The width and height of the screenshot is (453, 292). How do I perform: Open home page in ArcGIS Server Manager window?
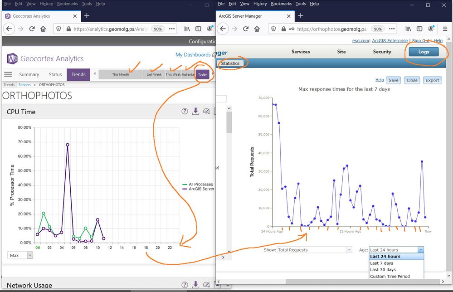257,29
